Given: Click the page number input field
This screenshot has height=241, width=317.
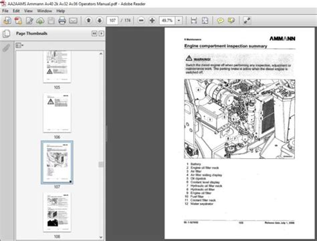Looking at the screenshot, I should 112,21.
